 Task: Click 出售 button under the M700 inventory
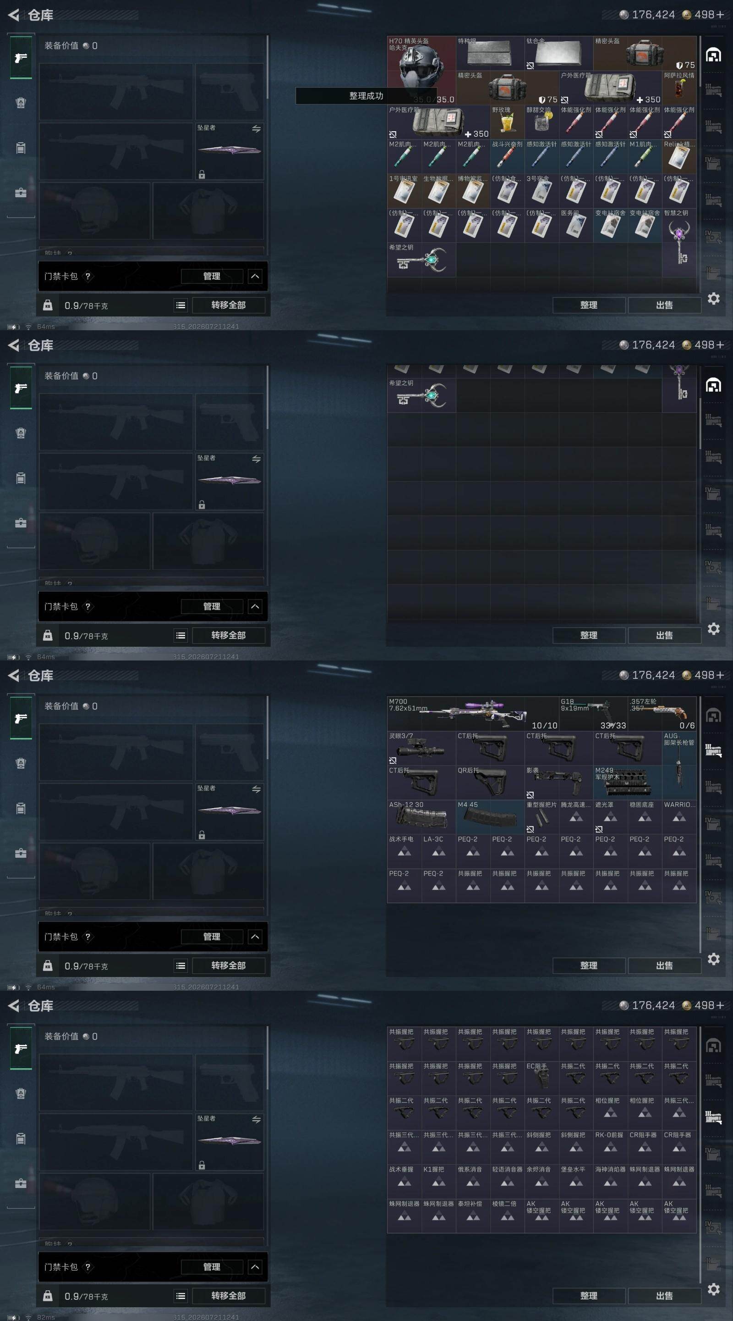tap(664, 966)
